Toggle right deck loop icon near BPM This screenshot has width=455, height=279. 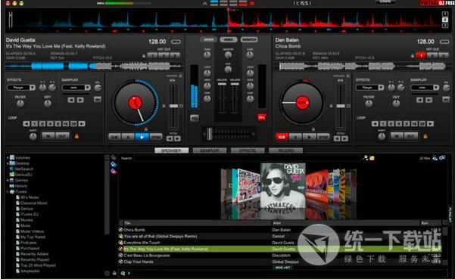pos(444,42)
